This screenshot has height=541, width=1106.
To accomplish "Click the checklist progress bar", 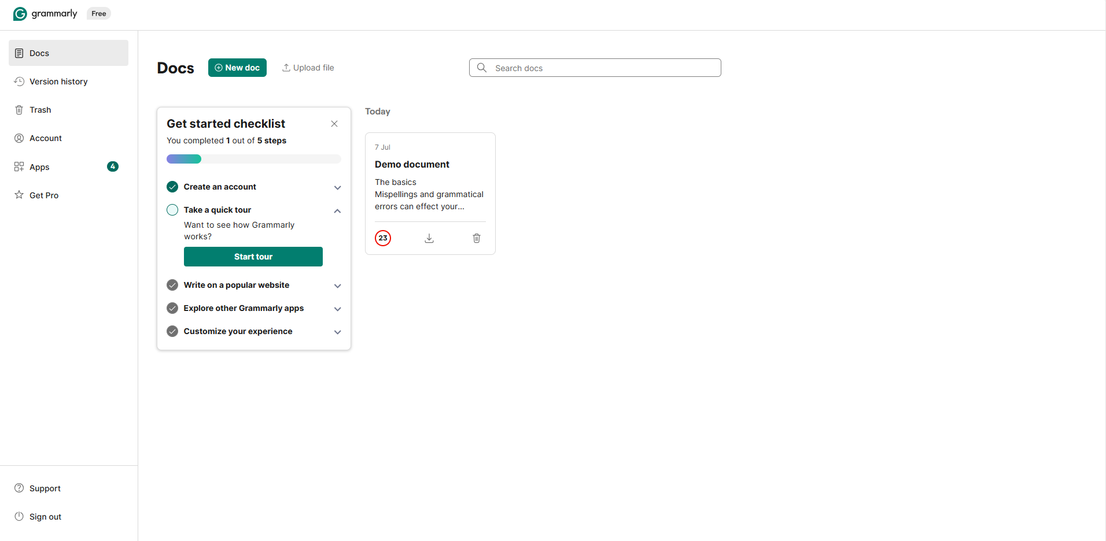I will [x=254, y=159].
